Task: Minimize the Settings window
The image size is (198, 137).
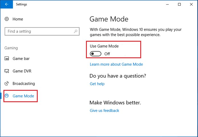Action: [166, 4]
